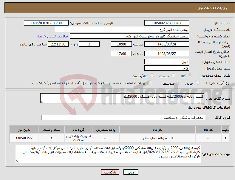Image resolution: width=235 pixels, height=180 pixels.
Task: Click the تعداد / مقدار column header
Action: [51, 130]
